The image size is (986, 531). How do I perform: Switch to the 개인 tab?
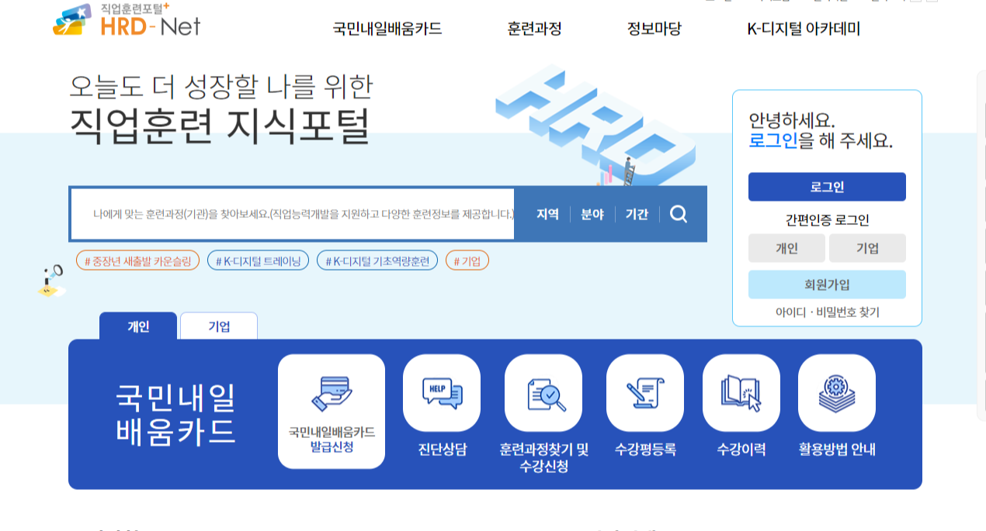point(138,326)
